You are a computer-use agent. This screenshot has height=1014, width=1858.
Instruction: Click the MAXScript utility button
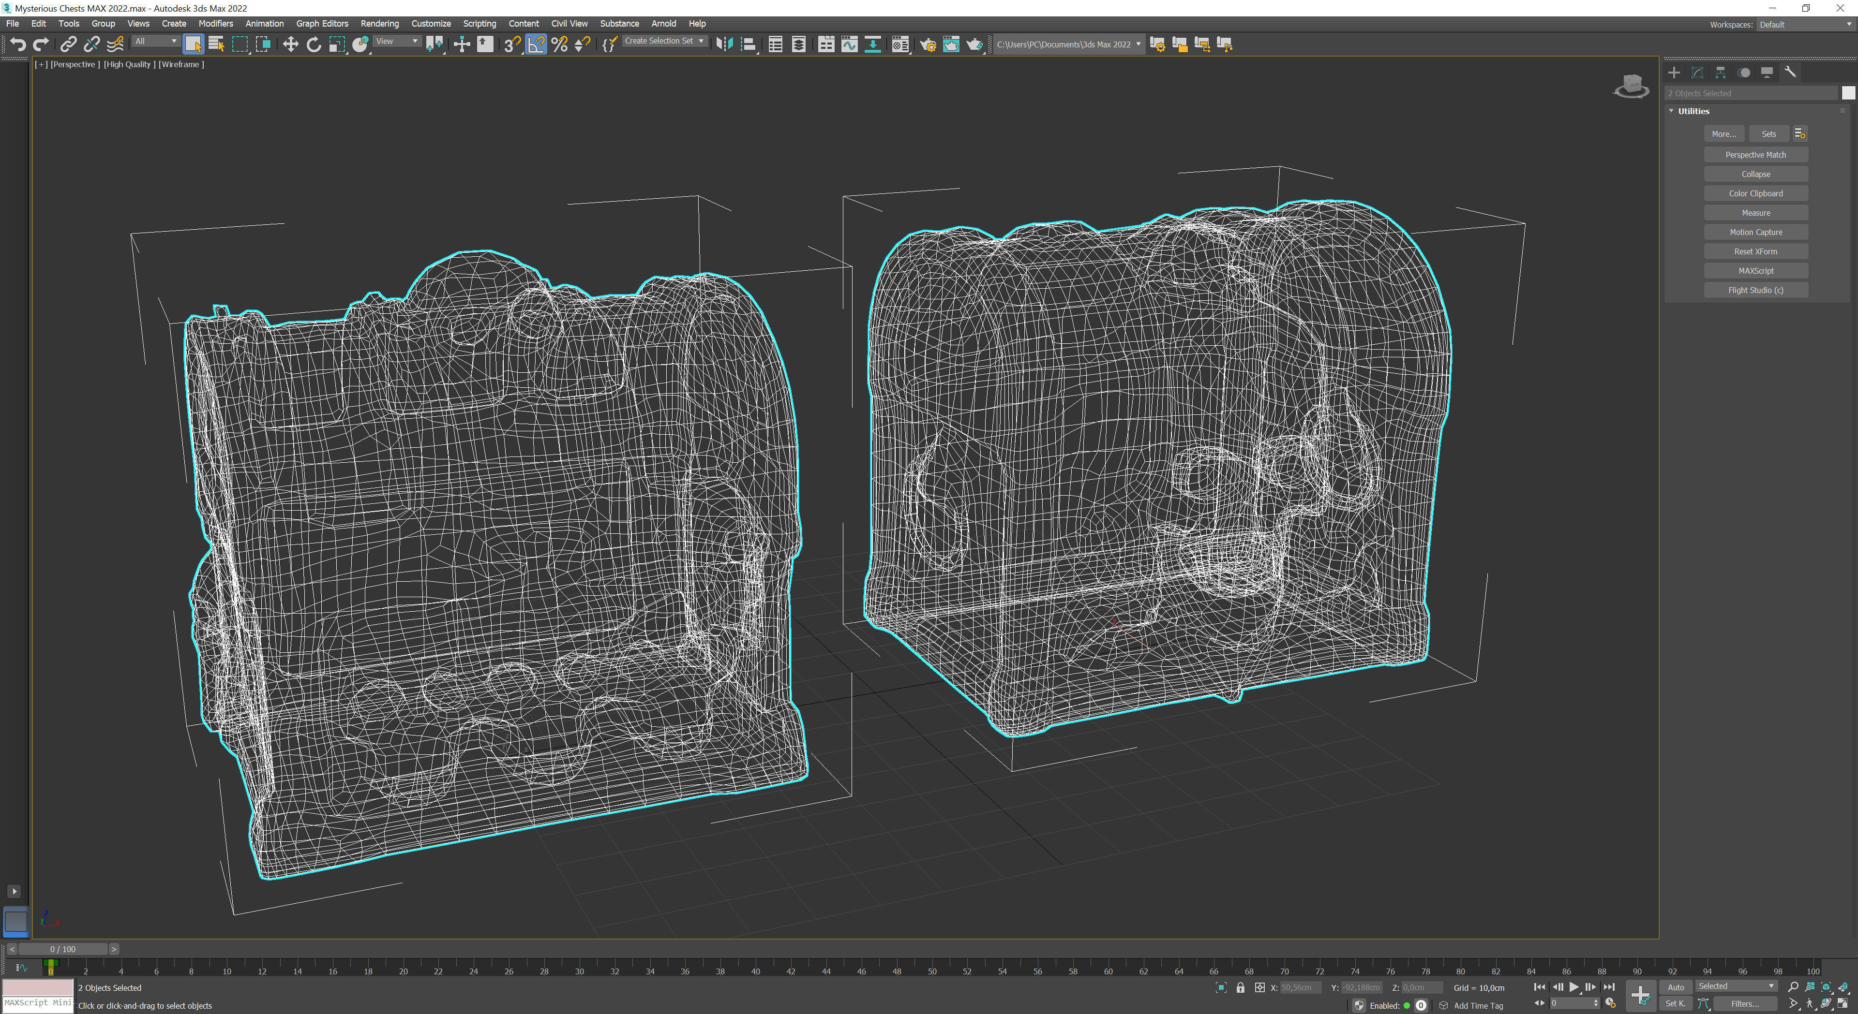[1755, 271]
